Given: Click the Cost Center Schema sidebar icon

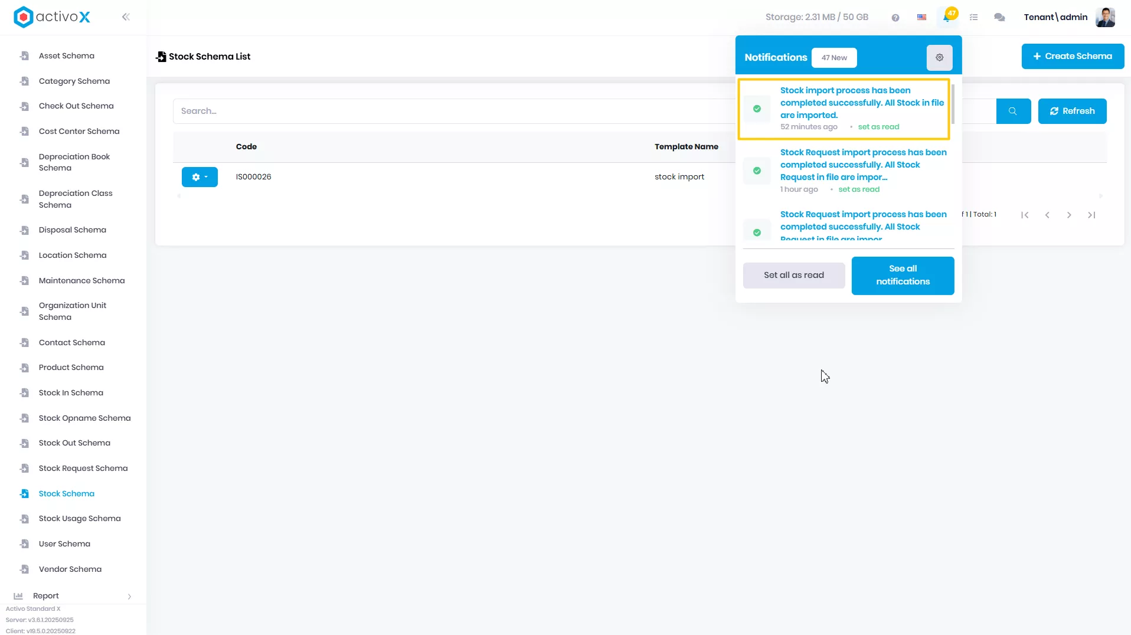Looking at the screenshot, I should click(x=24, y=132).
